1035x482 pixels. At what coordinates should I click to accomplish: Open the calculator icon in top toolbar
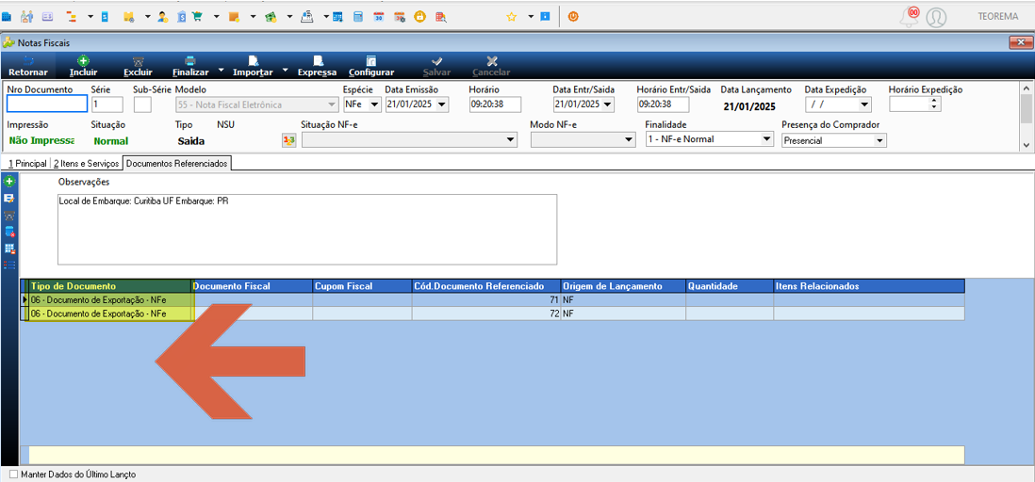click(x=357, y=17)
